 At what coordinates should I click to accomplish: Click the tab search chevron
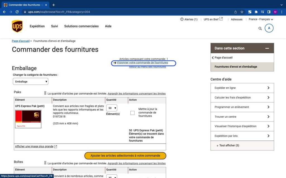click(x=282, y=5)
